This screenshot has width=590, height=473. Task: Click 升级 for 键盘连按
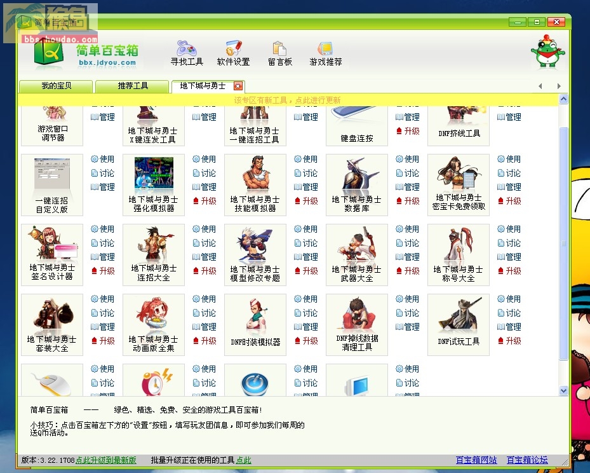click(x=408, y=132)
